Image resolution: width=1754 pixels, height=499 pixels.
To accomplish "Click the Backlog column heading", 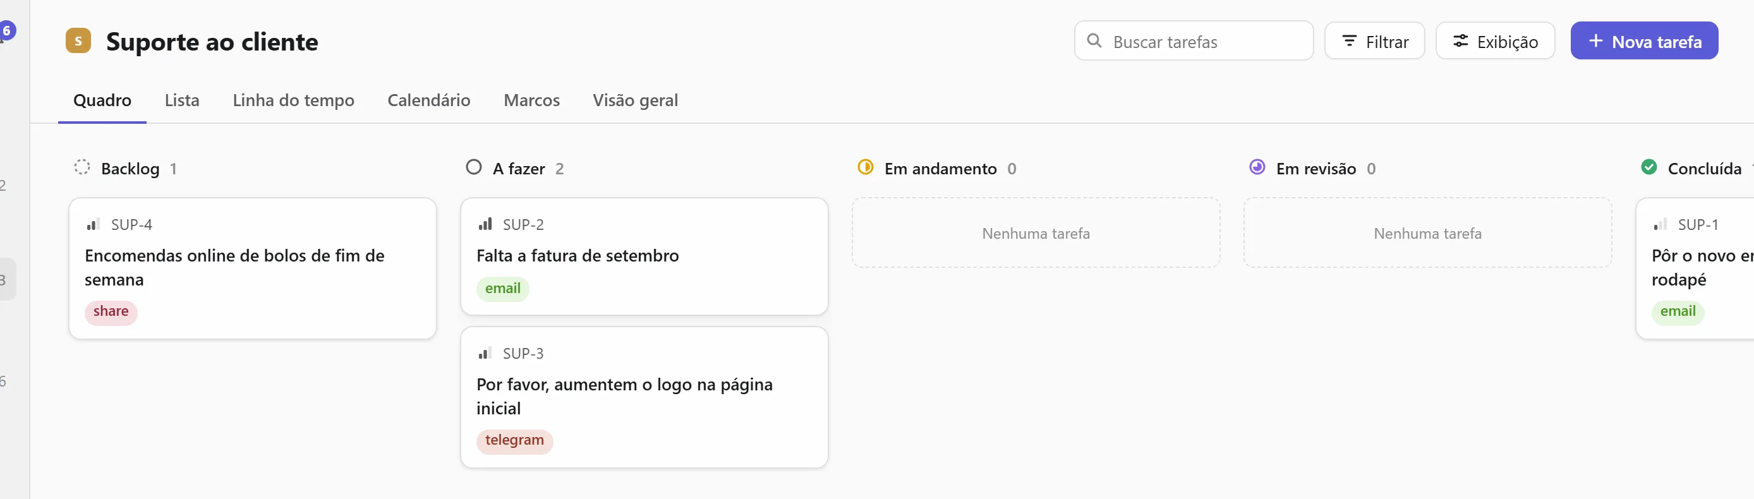I will 130,169.
